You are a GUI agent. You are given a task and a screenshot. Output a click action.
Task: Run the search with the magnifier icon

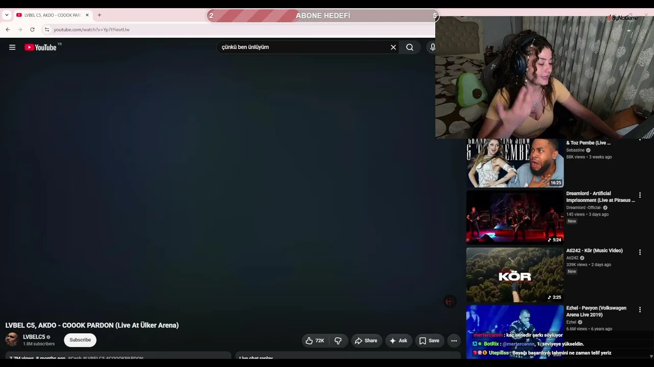(410, 47)
